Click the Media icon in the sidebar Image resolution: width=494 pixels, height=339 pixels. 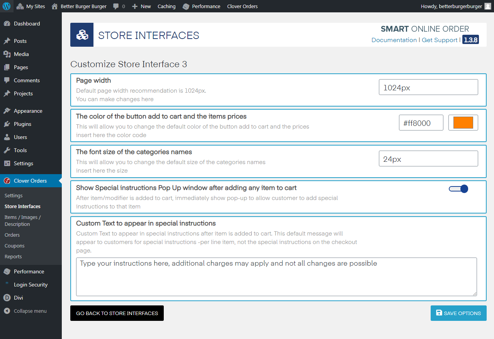(x=7, y=54)
